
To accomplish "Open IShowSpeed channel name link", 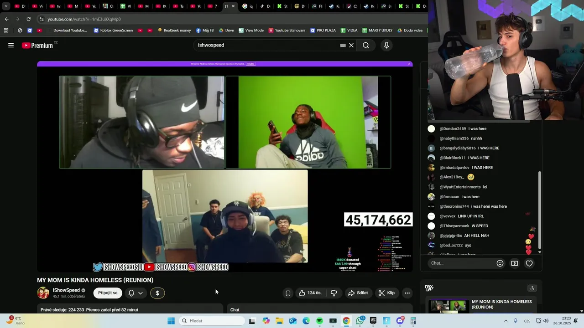I will pos(66,290).
